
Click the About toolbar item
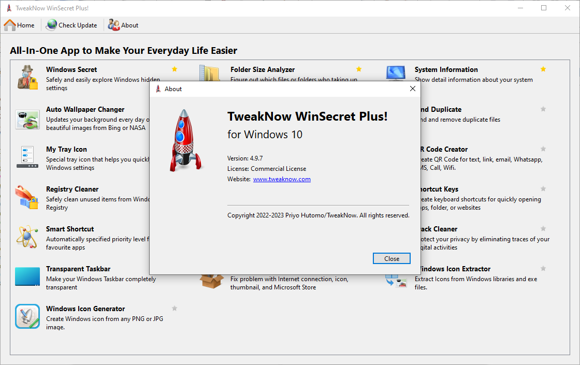(x=123, y=25)
